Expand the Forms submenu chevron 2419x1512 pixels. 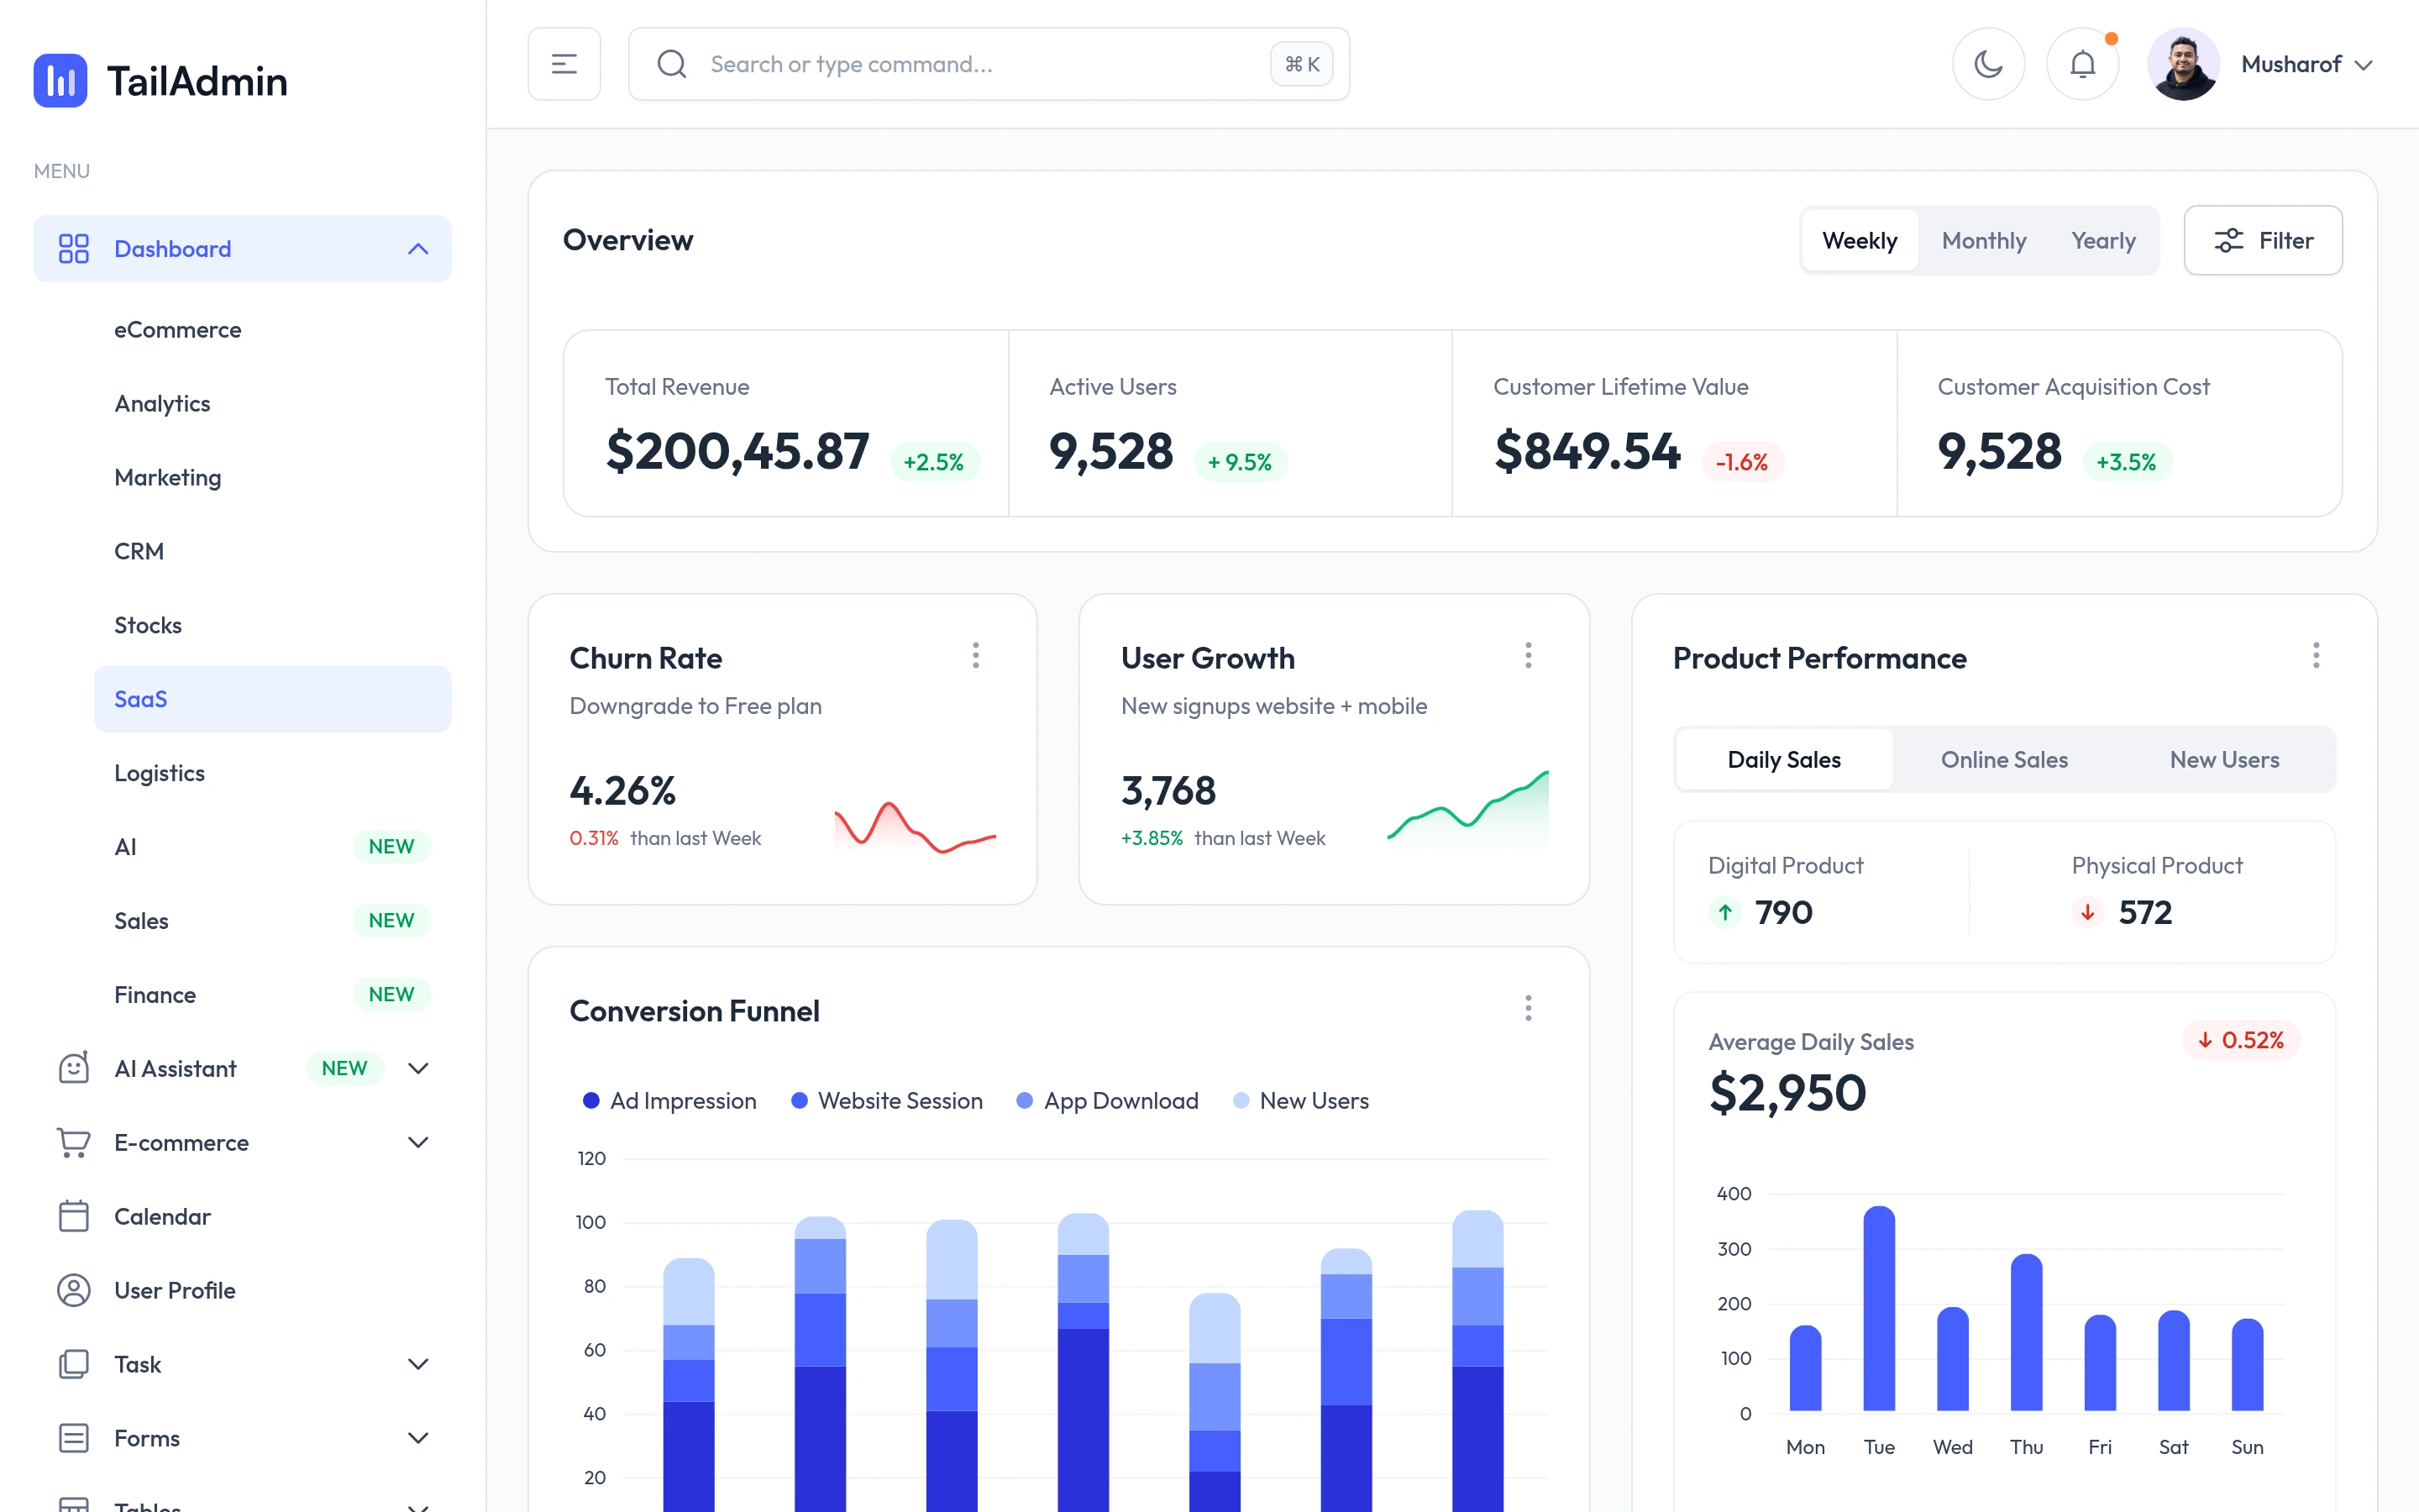click(417, 1438)
